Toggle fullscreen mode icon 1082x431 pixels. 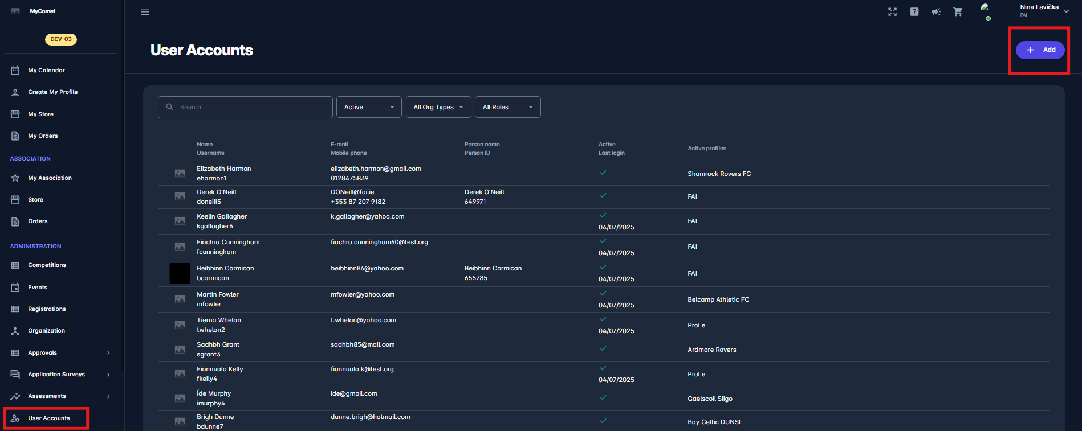(x=892, y=12)
